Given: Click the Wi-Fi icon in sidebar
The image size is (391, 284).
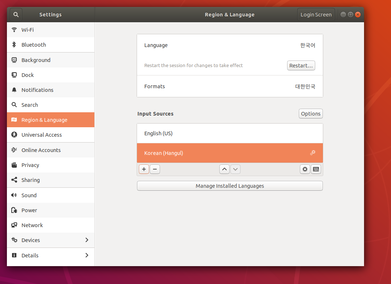Looking at the screenshot, I should coord(14,30).
